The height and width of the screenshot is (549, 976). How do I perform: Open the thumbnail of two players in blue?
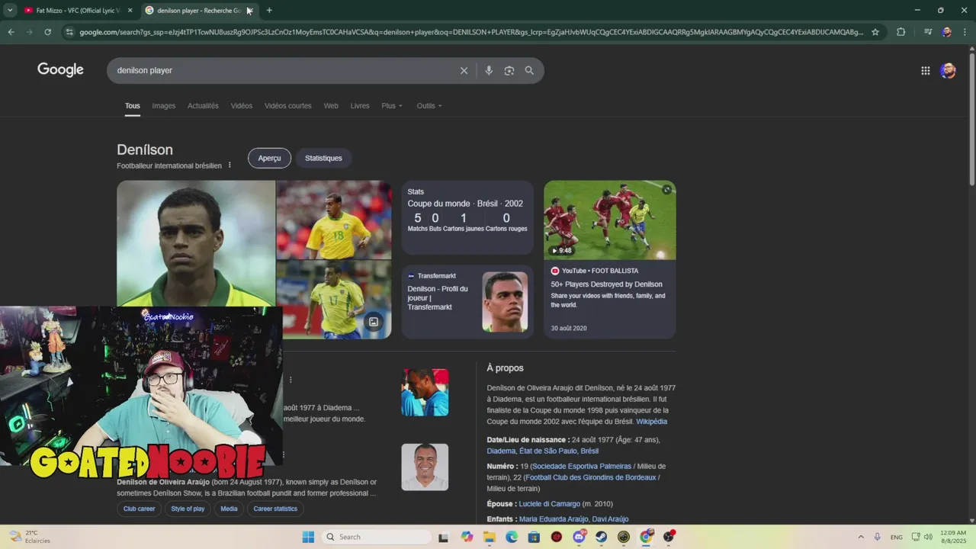(x=425, y=392)
